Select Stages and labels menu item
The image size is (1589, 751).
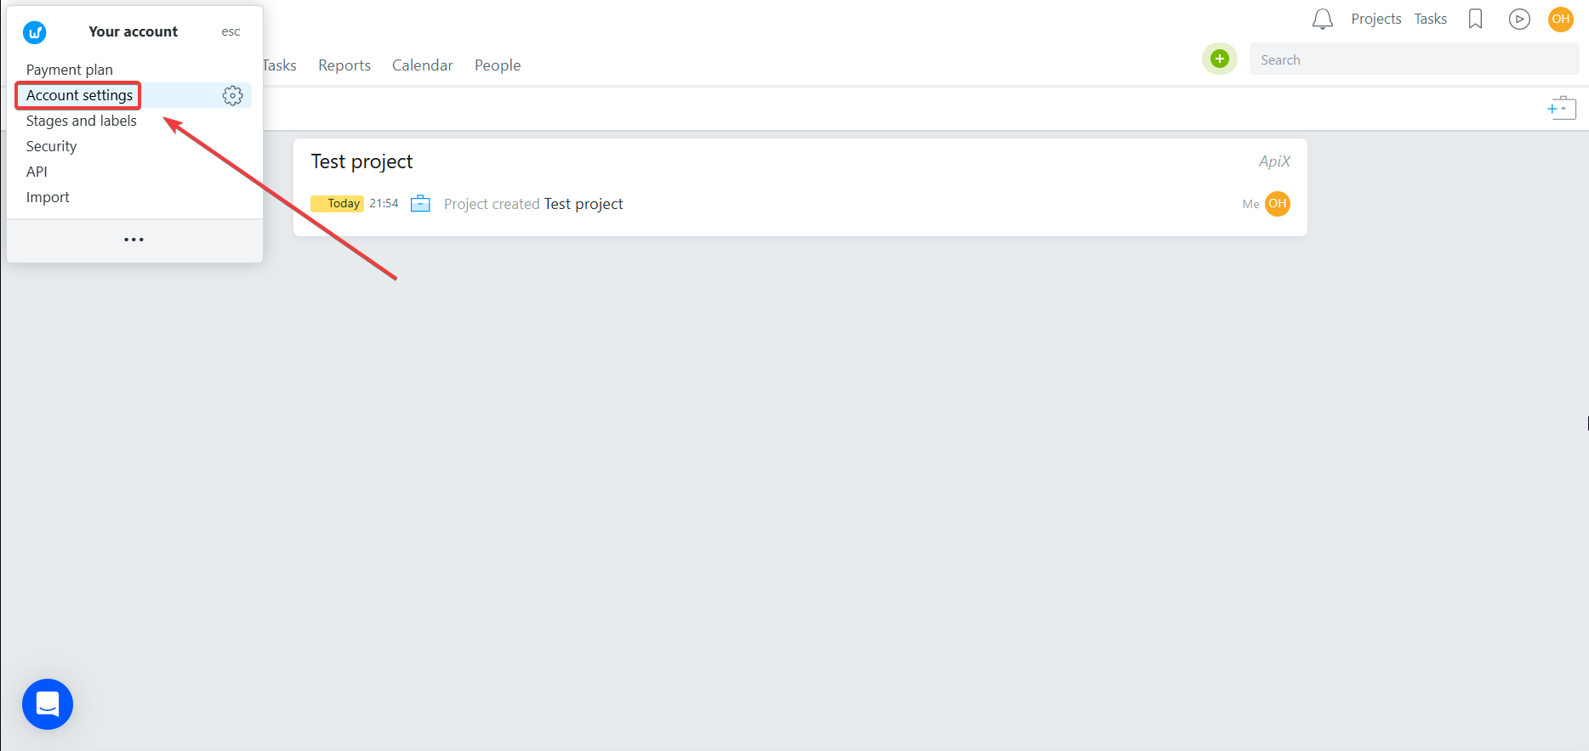tap(82, 121)
